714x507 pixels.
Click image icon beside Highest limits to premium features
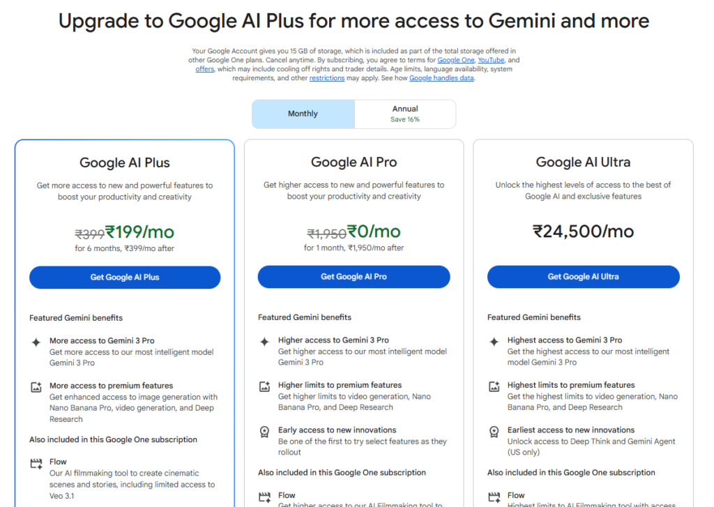[494, 386]
